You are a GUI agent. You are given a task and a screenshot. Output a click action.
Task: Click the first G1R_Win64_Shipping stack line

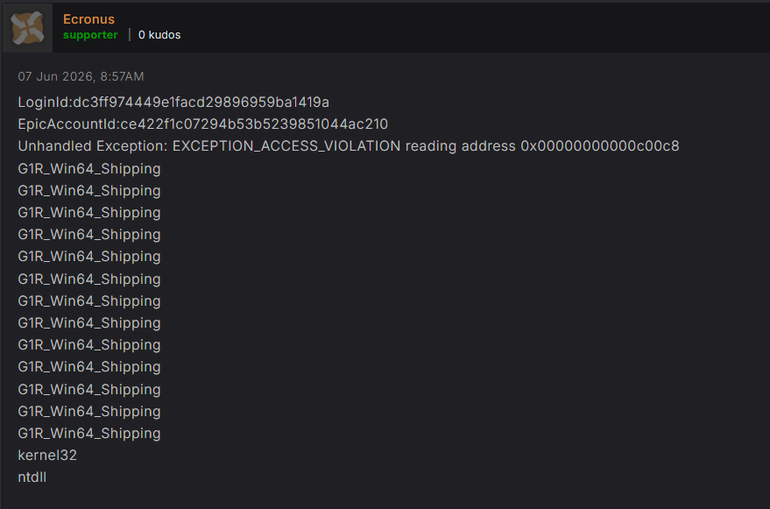point(89,169)
